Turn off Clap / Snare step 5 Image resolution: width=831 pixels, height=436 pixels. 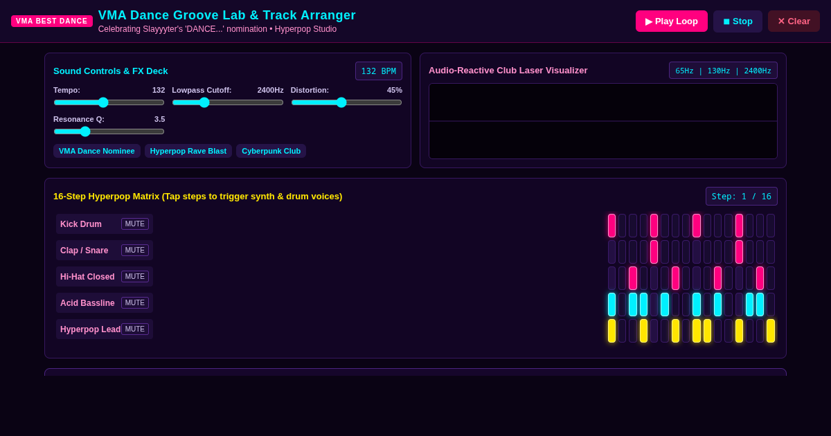click(654, 252)
